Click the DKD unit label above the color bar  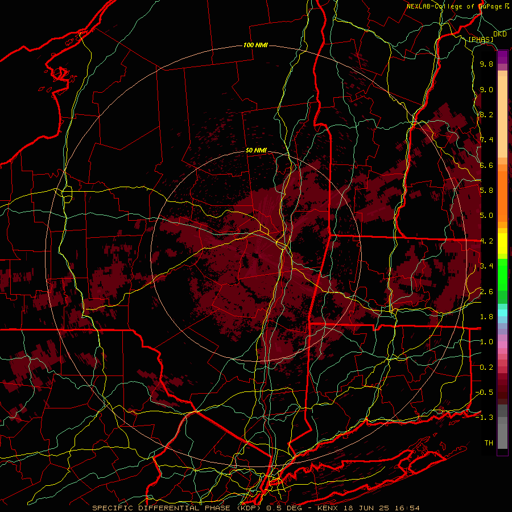tap(500, 34)
